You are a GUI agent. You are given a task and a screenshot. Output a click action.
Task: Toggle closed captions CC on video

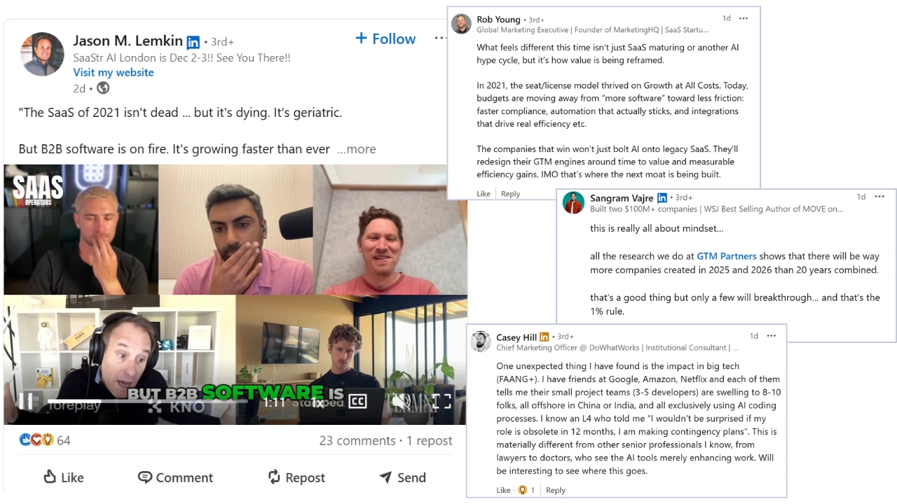(x=357, y=402)
